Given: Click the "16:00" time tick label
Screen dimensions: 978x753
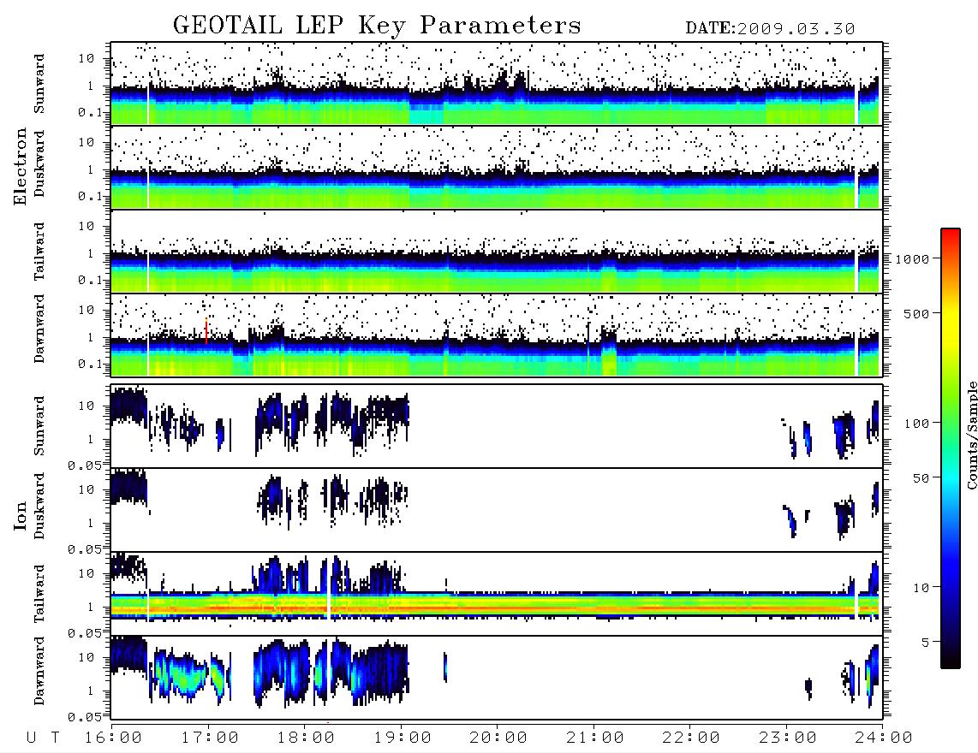Looking at the screenshot, I should tap(113, 738).
